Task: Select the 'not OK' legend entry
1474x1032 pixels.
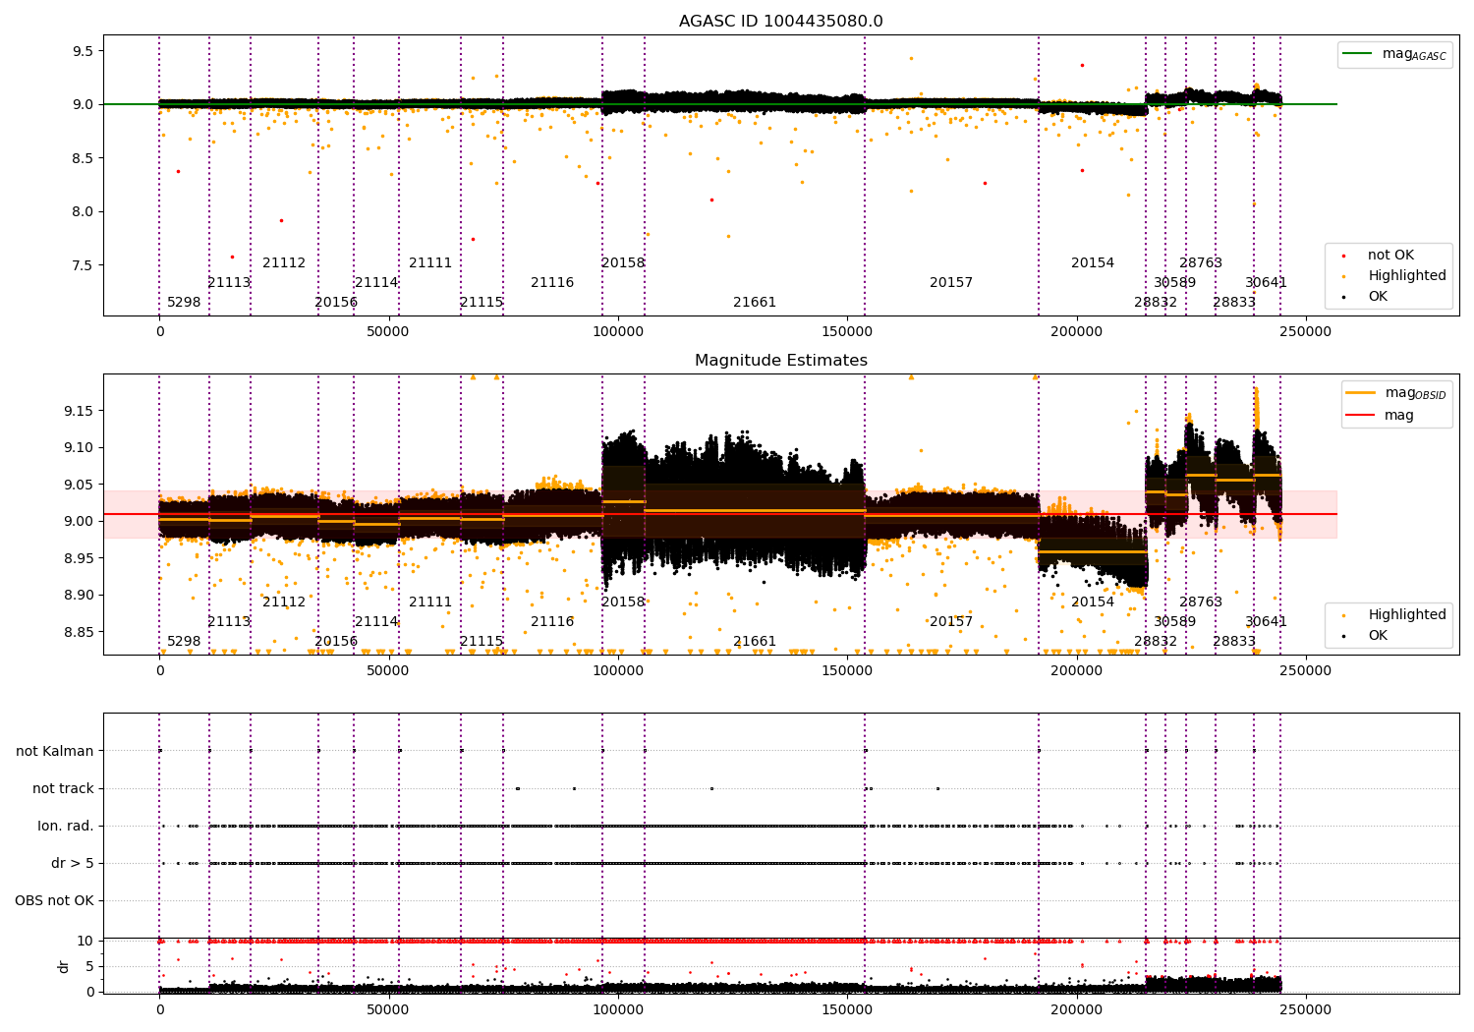Action: pyautogui.click(x=1390, y=256)
